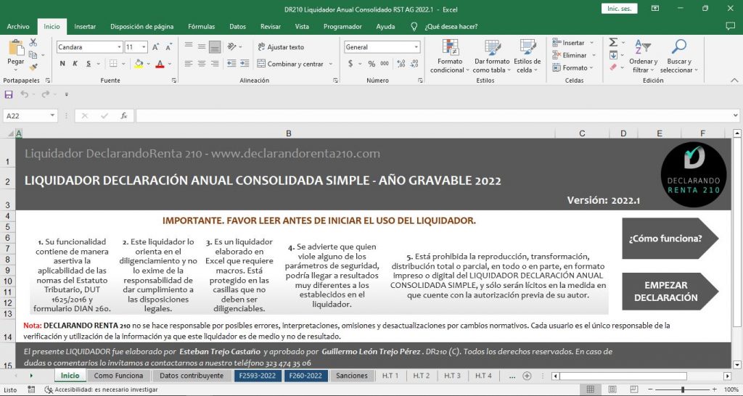Decrease indent icon
Viewport: 743px width, 396px height.
click(x=231, y=64)
